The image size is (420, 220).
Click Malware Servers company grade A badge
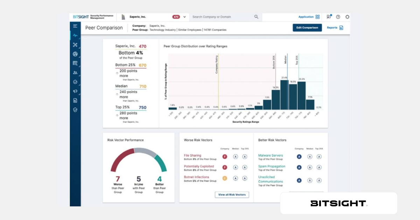tap(299, 157)
